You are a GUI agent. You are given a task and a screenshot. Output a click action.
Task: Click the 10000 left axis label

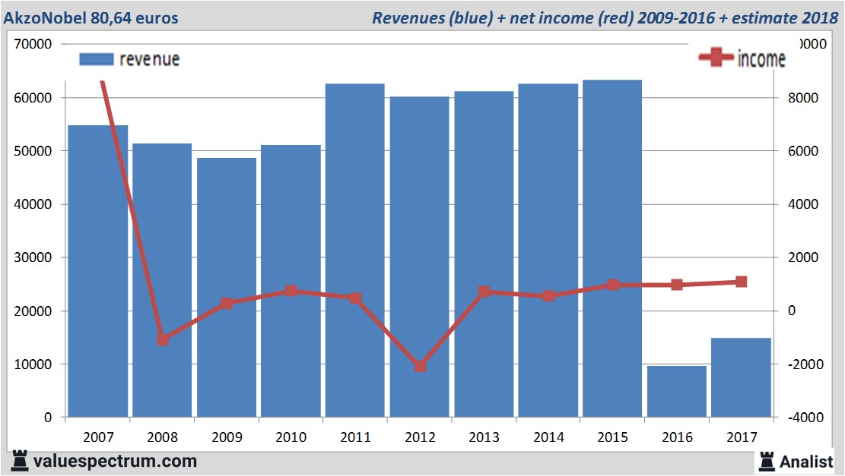pos(33,364)
